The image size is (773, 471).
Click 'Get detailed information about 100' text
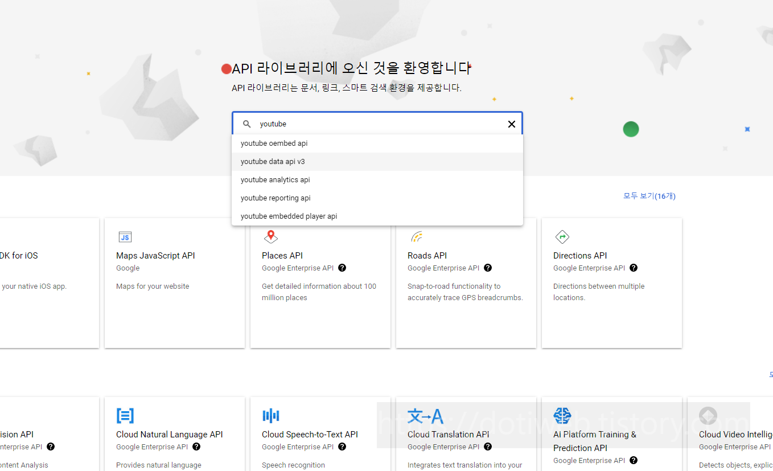click(x=319, y=286)
